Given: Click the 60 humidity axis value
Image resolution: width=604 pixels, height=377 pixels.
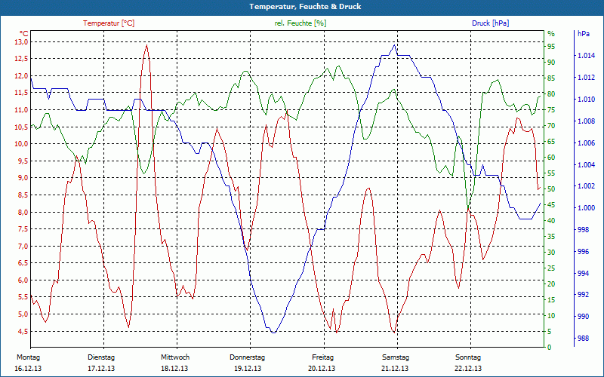Looking at the screenshot, I should click(x=551, y=158).
